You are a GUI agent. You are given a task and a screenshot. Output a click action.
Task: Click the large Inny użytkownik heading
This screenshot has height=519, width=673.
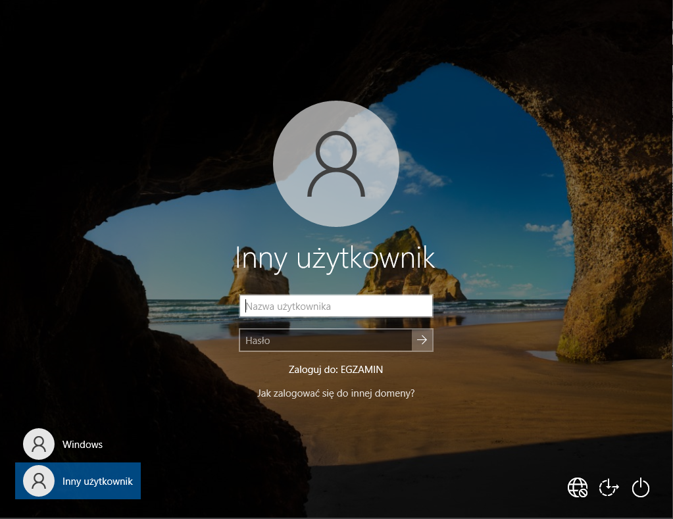(x=336, y=259)
